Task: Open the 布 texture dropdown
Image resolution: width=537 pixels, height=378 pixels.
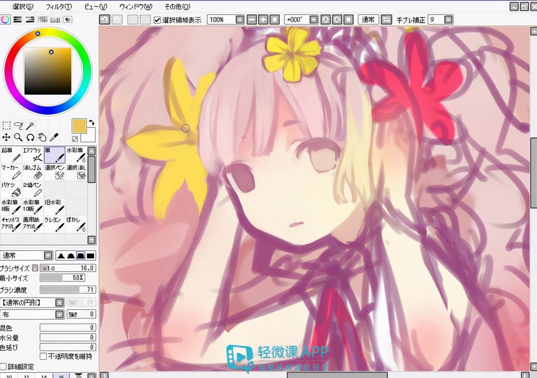Action: (60, 314)
